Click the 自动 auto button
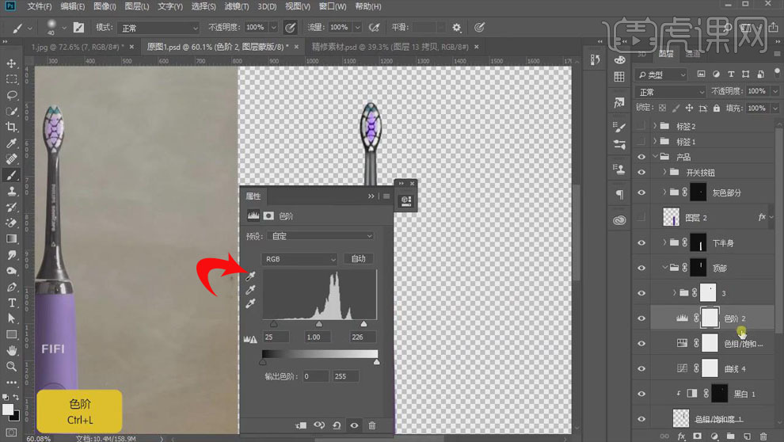The image size is (784, 442). pyautogui.click(x=358, y=259)
